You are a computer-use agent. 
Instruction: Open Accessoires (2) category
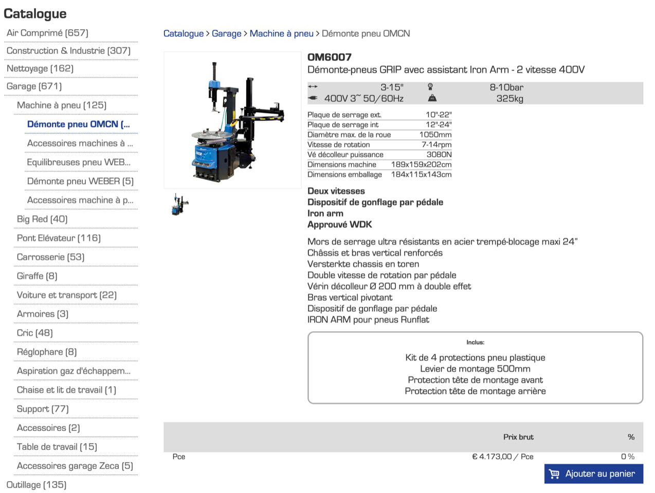pyautogui.click(x=48, y=428)
